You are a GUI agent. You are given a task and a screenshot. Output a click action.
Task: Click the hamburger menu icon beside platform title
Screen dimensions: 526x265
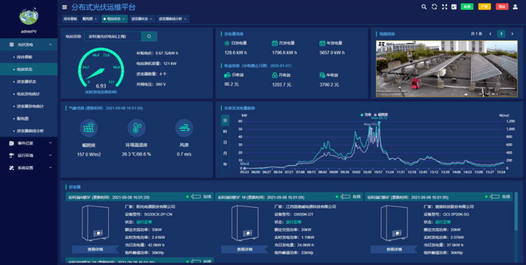(64, 7)
